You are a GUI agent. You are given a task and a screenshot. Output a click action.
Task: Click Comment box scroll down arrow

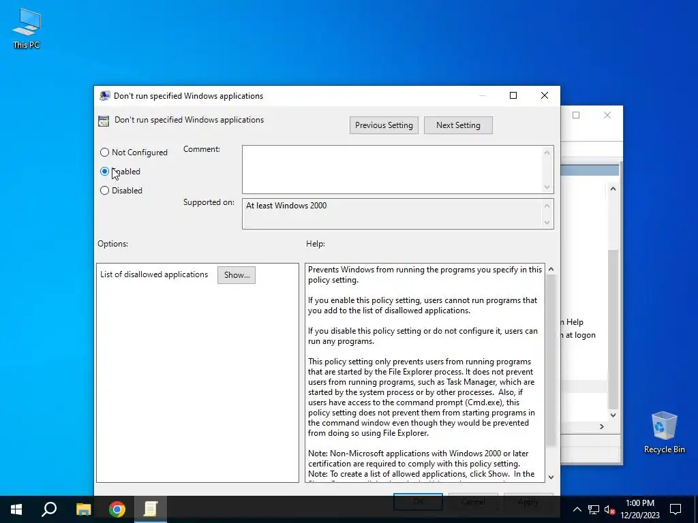pos(547,187)
